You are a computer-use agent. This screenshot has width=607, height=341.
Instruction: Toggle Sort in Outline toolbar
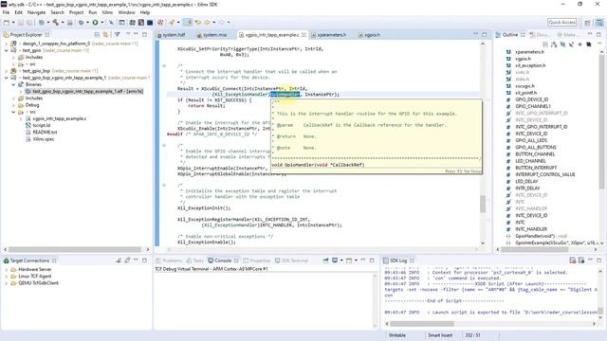point(554,45)
